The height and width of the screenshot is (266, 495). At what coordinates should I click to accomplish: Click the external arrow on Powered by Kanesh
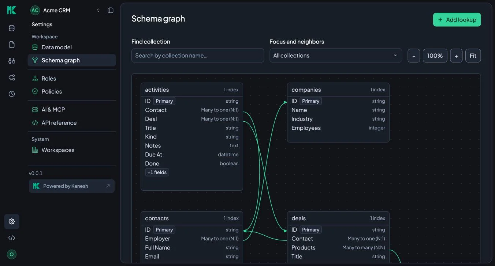pyautogui.click(x=108, y=186)
